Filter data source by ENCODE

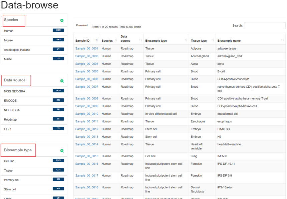(10, 101)
